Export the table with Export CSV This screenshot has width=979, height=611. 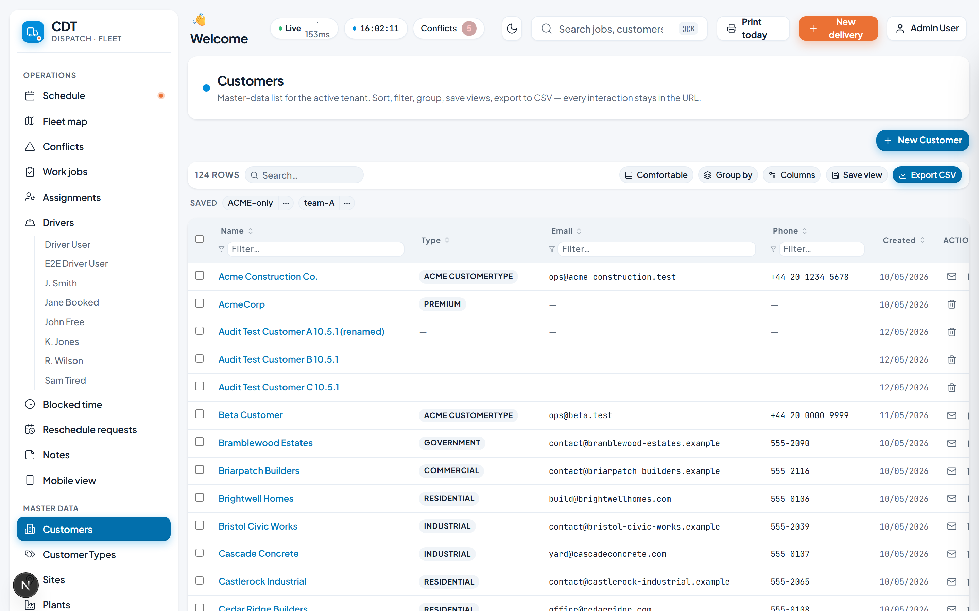coord(927,175)
